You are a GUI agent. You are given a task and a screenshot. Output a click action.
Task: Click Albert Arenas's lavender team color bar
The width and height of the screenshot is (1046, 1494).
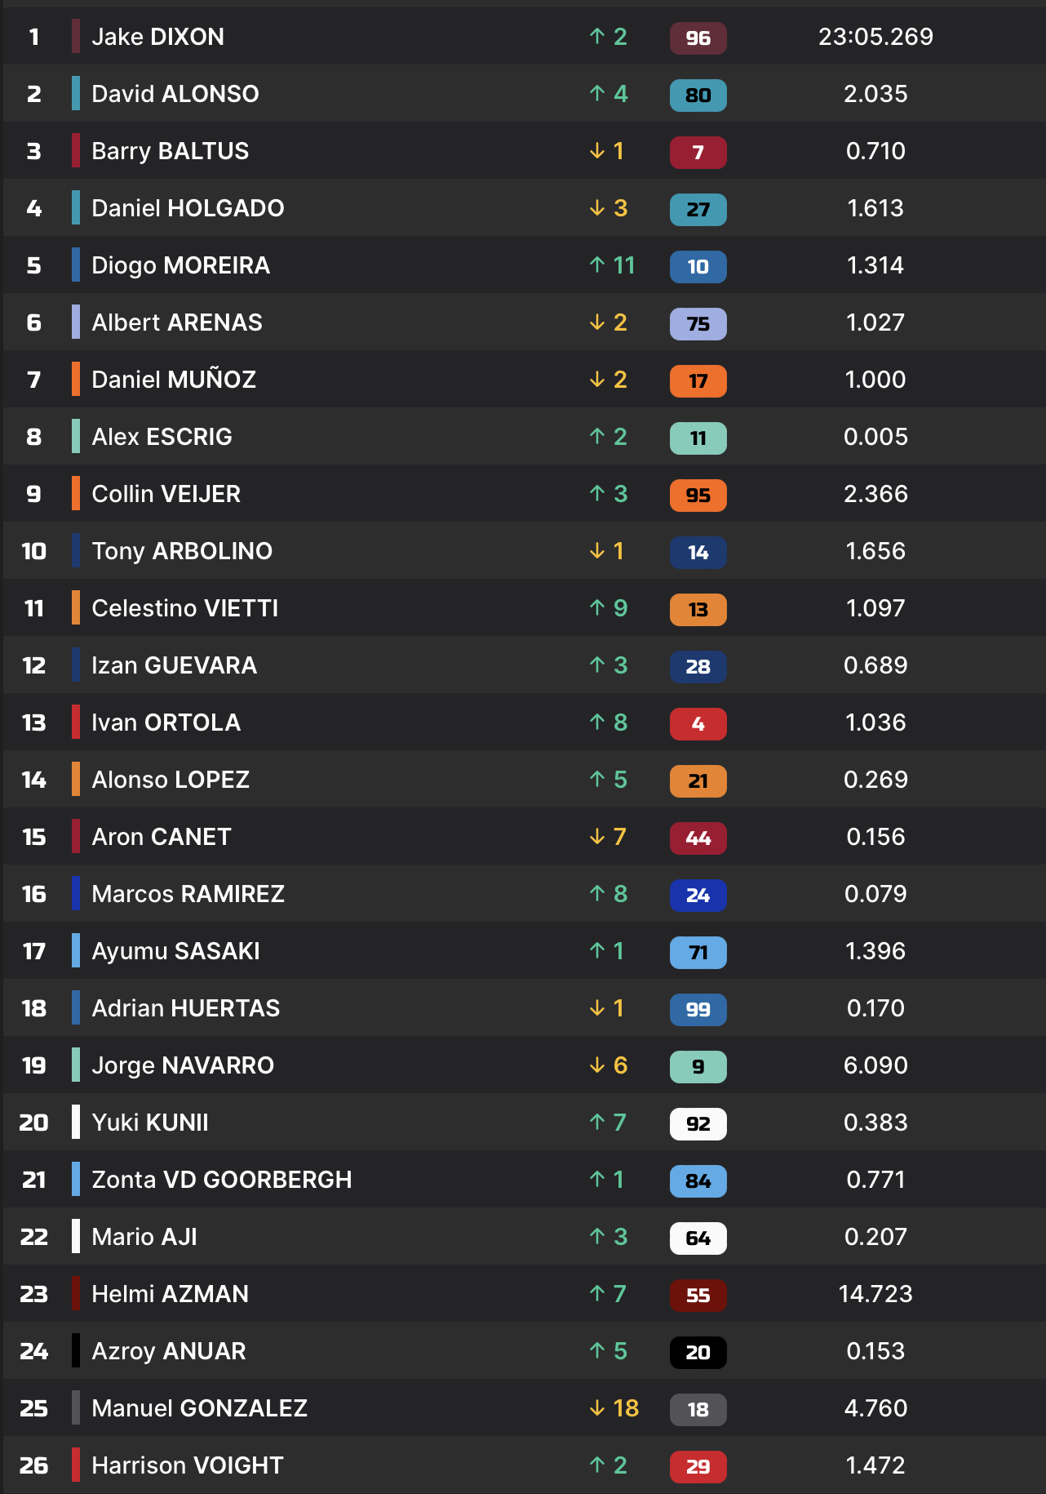(x=76, y=322)
